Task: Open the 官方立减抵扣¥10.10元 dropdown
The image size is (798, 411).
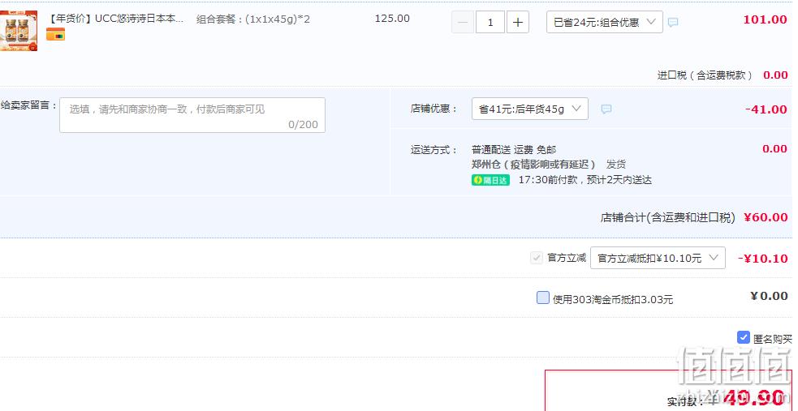Action: 658,258
